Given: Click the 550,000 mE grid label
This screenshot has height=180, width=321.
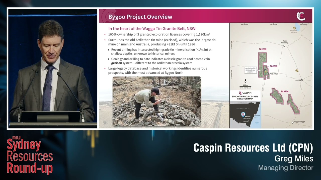Looking at the screenshot, I should [x=304, y=24].
